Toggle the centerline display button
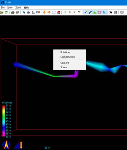The width and height of the screenshot is (127, 150). (x=86, y=12)
